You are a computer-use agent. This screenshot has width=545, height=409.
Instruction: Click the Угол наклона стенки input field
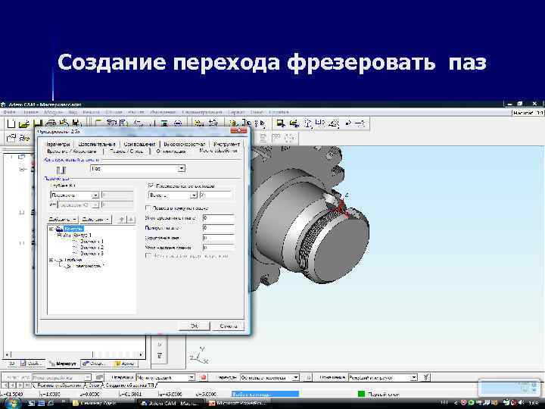(218, 248)
